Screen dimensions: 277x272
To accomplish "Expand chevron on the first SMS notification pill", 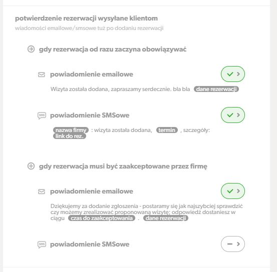I will click(238, 115).
